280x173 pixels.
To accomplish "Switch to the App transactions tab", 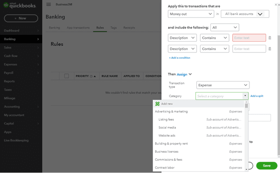I will point(78,28).
